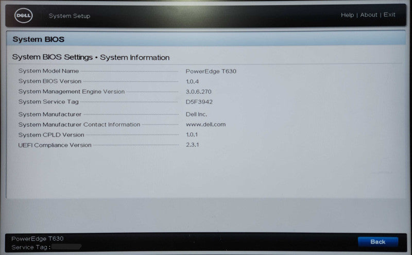Screen dimensions: 412x255
Task: Select CPLD version value 1.0.1
Action: (192, 134)
